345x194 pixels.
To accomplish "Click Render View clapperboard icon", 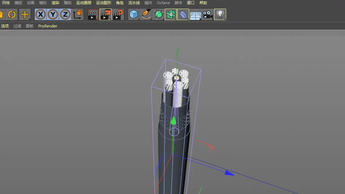I will (x=93, y=14).
